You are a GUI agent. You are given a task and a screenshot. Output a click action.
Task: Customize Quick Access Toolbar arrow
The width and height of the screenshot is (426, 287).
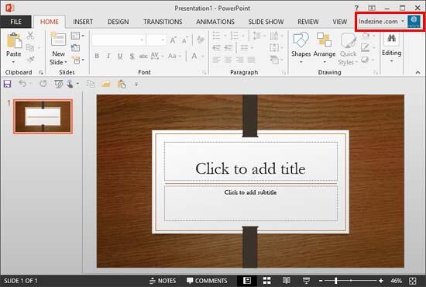coord(136,84)
